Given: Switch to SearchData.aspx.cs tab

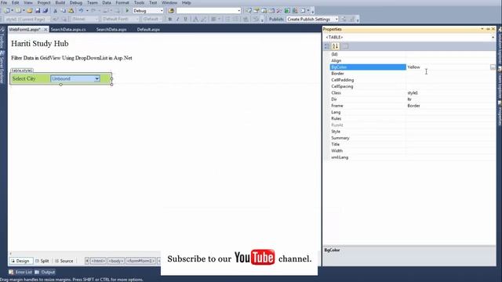Looking at the screenshot, I should tap(68, 30).
